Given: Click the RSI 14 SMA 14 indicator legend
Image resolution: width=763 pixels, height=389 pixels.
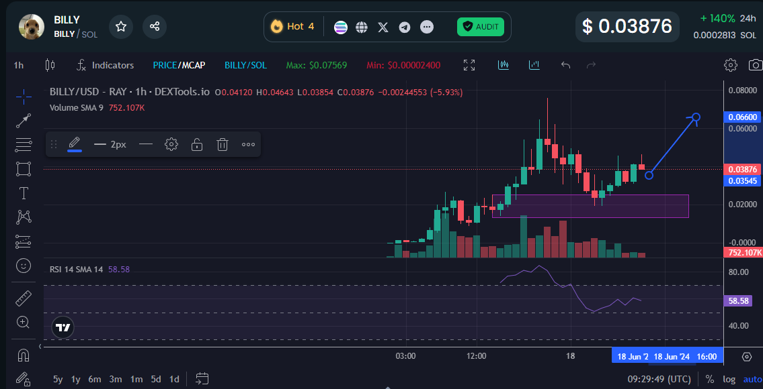Looking at the screenshot, I should click(89, 269).
